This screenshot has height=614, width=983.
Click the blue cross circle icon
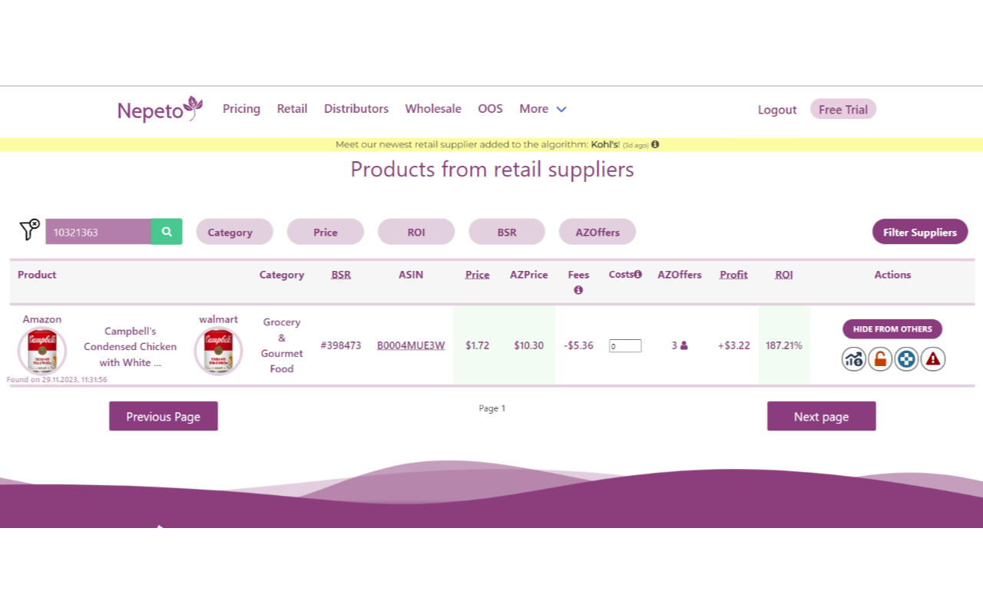(x=906, y=359)
